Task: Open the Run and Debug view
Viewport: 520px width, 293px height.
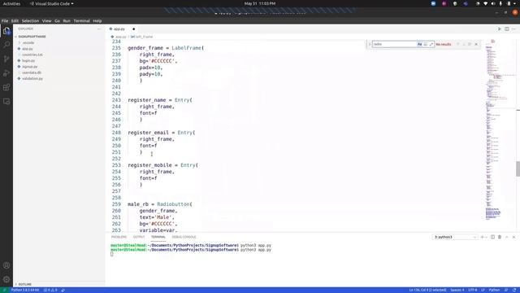Action: point(6,73)
